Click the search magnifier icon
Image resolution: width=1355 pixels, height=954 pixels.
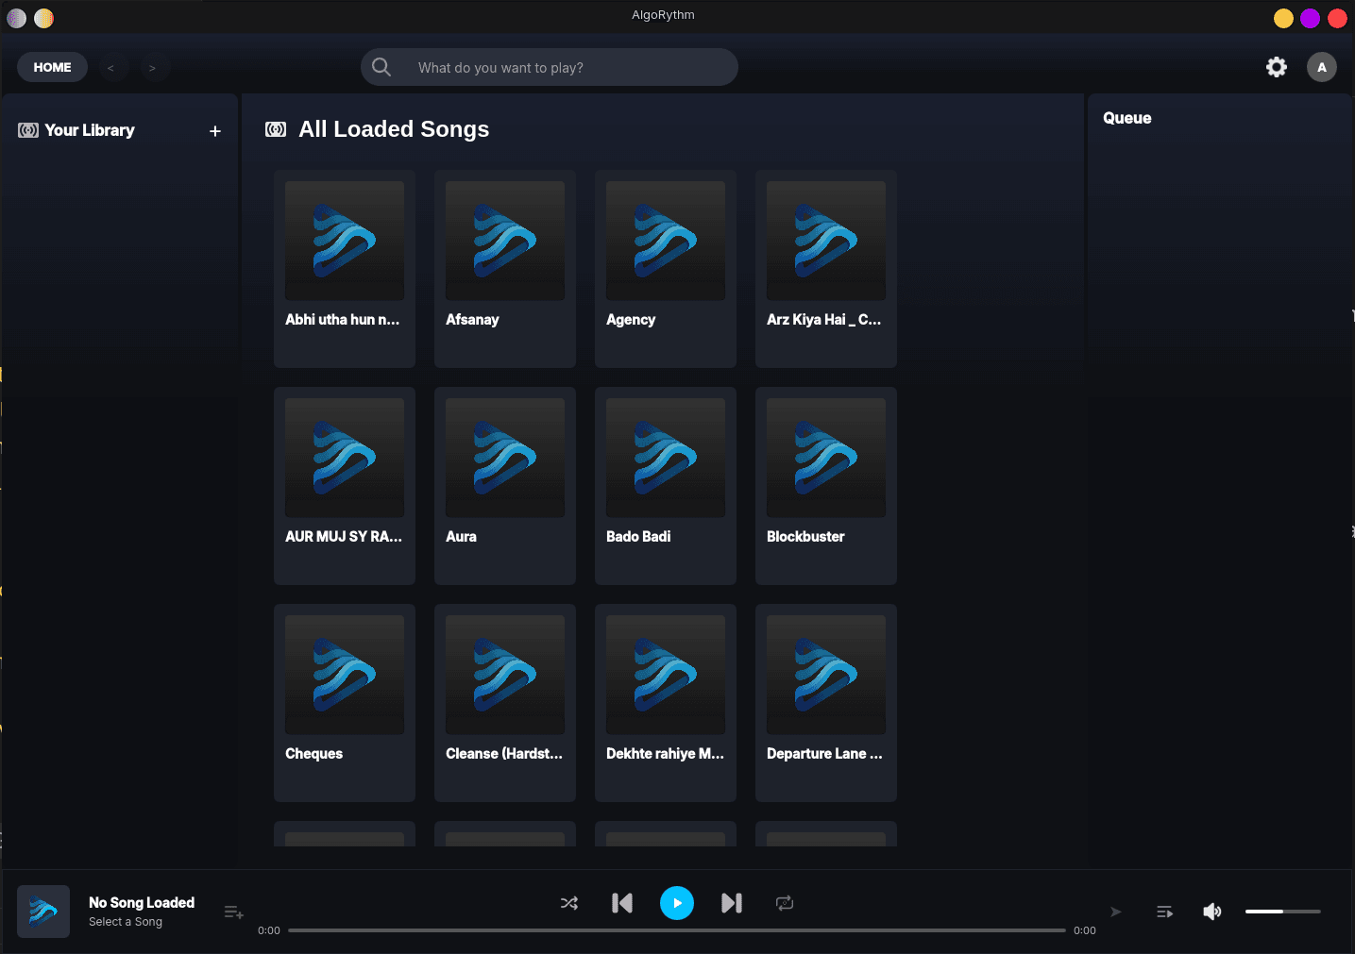[381, 67]
